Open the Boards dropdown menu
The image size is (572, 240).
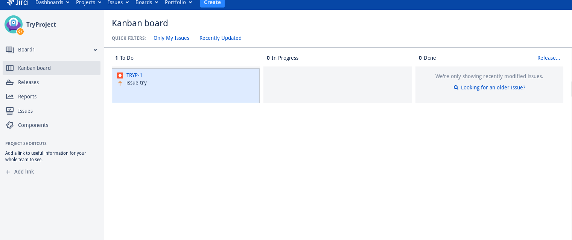coord(147,2)
